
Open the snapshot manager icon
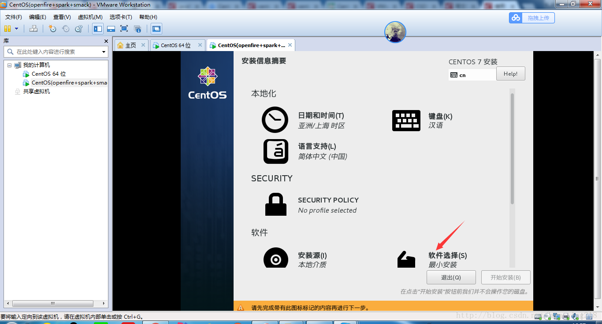coord(79,29)
